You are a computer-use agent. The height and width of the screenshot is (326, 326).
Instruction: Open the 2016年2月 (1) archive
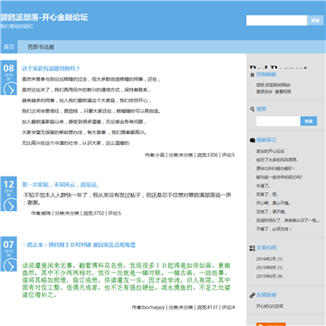[269, 259]
